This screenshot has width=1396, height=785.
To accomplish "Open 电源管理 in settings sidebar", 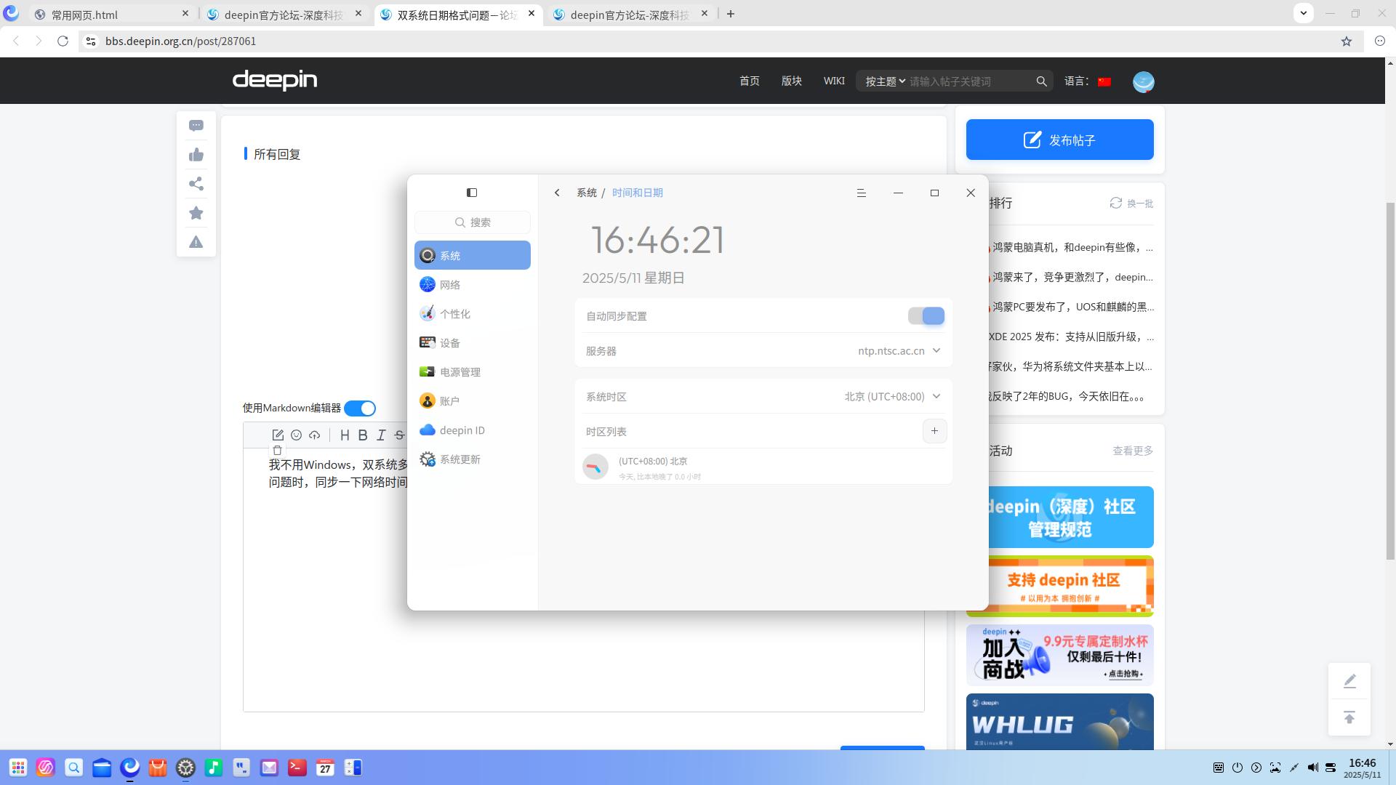I will [473, 372].
